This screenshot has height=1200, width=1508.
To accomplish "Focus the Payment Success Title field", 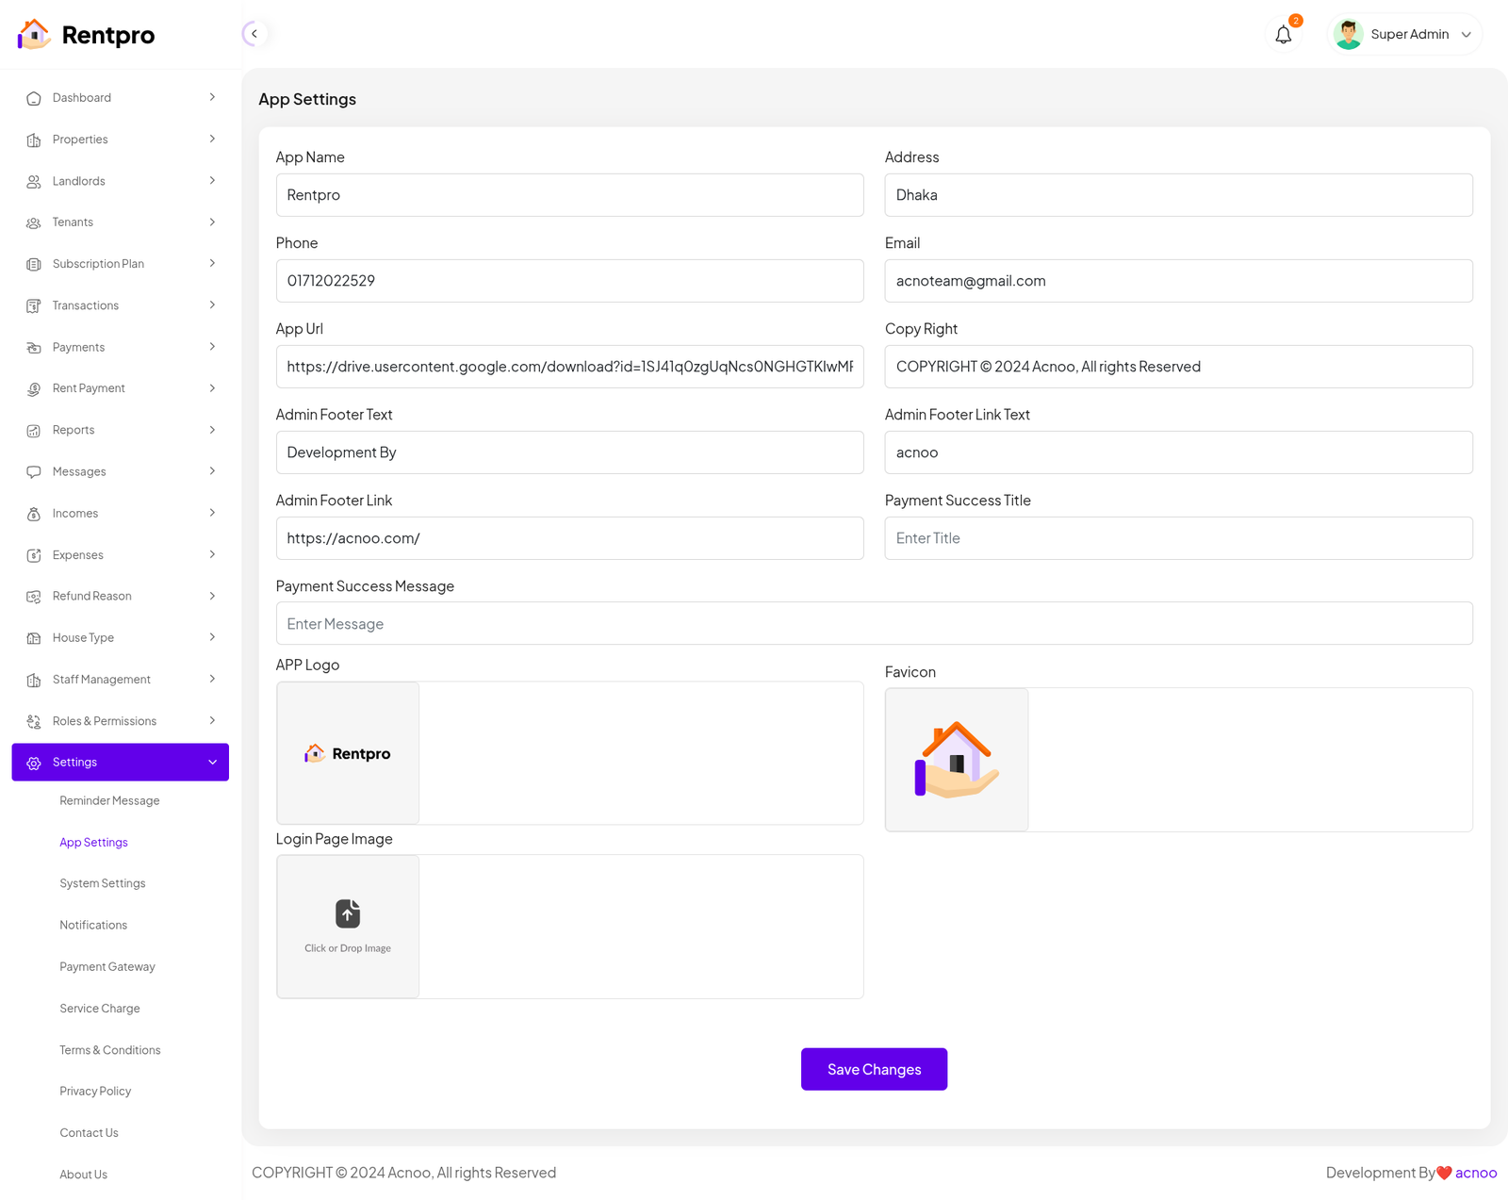I will [1178, 538].
